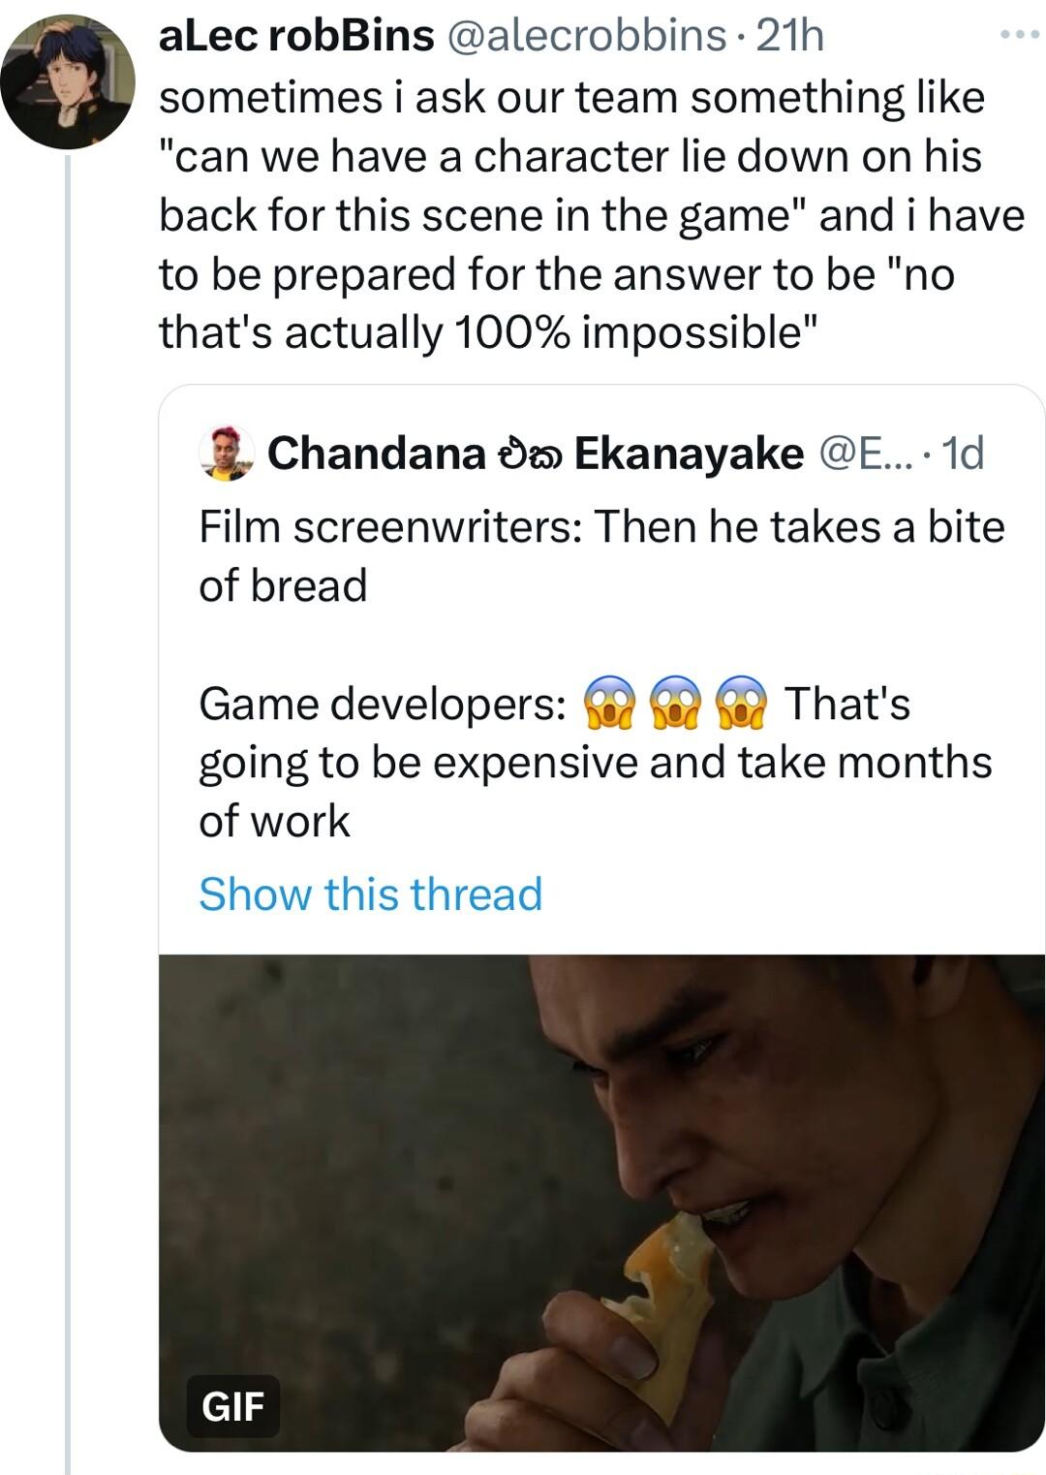This screenshot has width=1046, height=1475.
Task: Click the truncated @E... handle
Action: click(x=870, y=455)
